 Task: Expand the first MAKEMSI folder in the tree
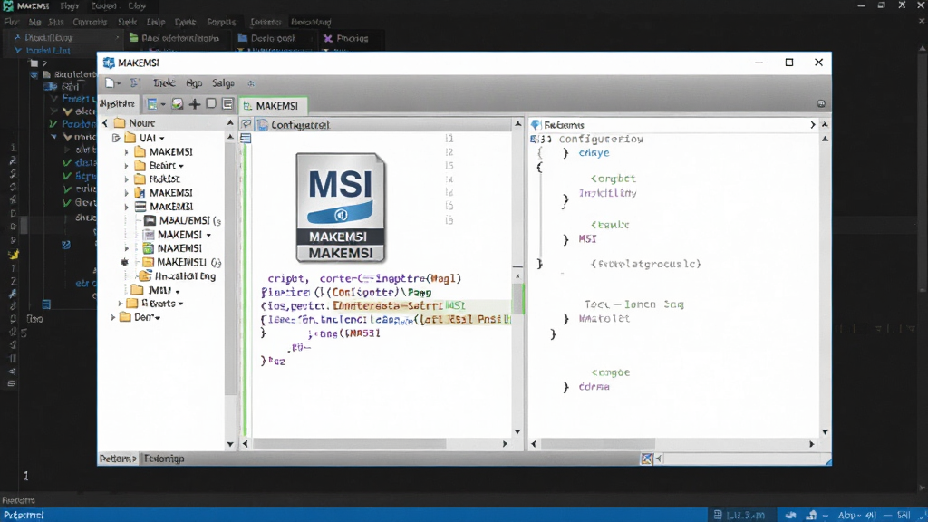click(126, 152)
